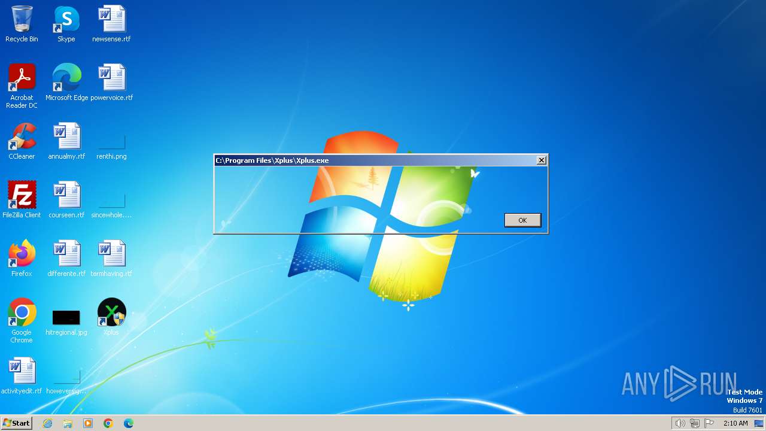
Task: Select differente.rtf document icon
Action: pos(66,259)
